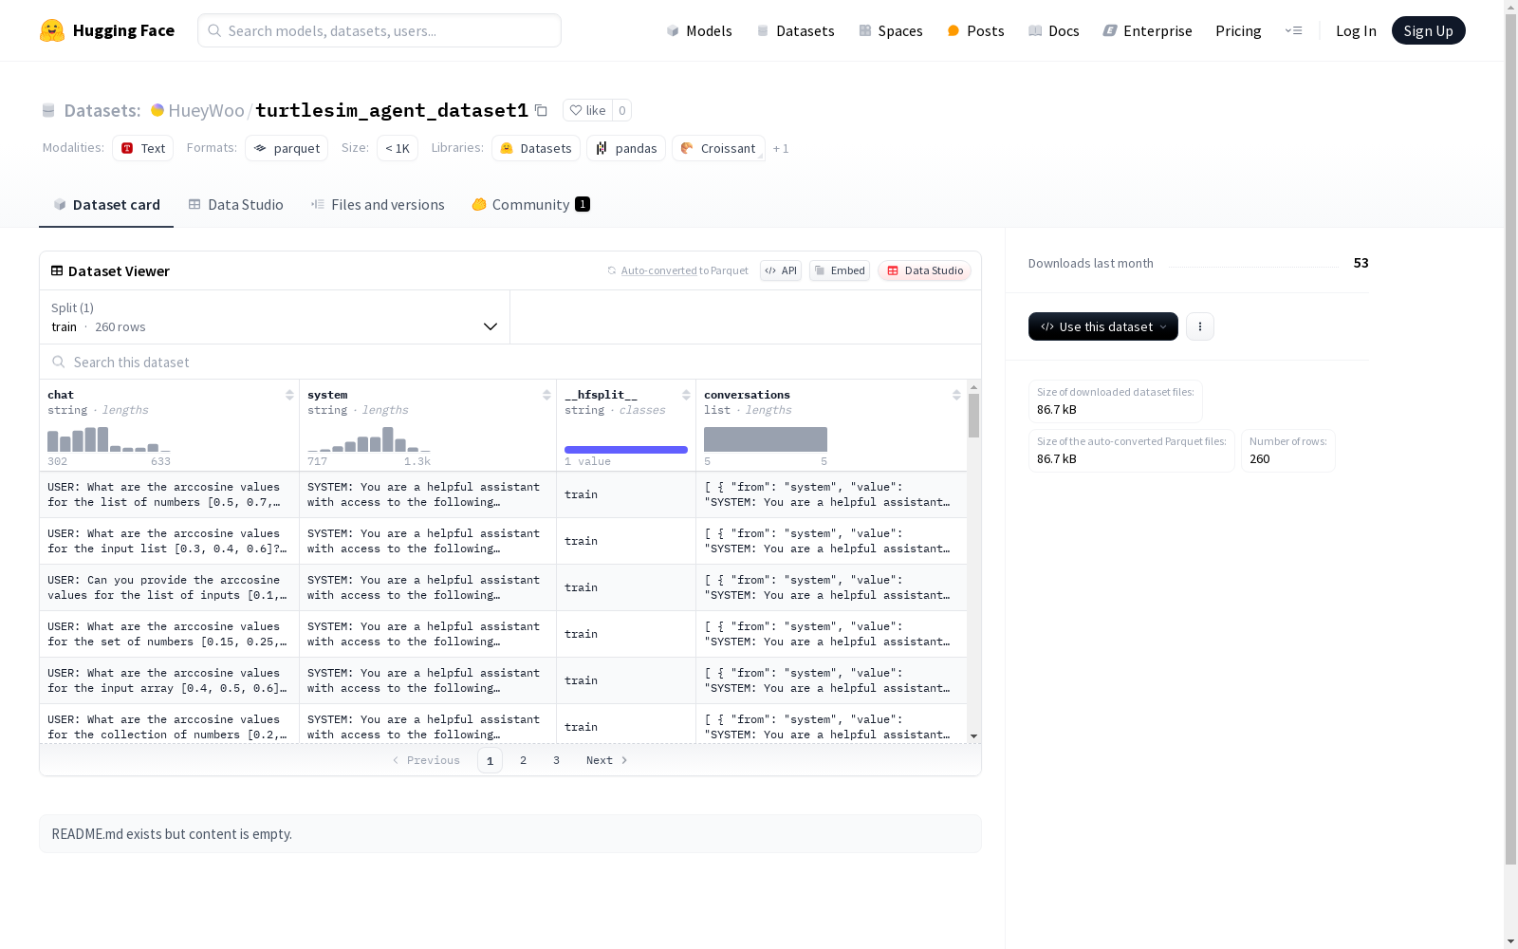Open the navigation overflow menu icon
This screenshot has width=1518, height=949.
1293,30
